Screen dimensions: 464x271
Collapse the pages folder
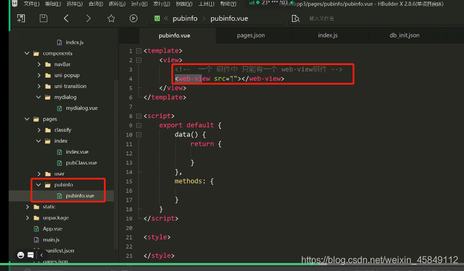[x=27, y=119]
